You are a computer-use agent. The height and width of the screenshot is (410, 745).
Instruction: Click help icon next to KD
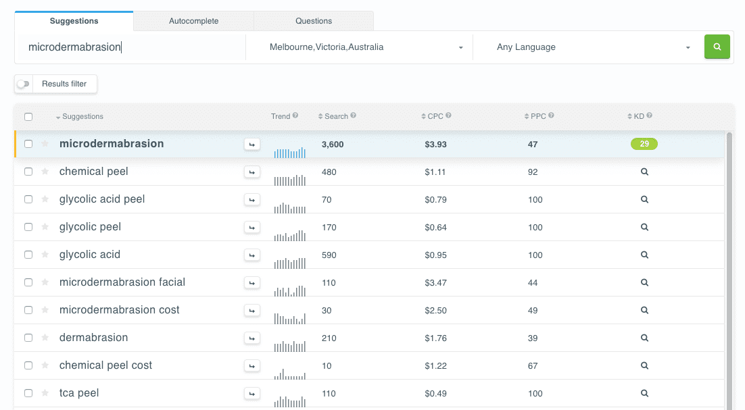649,116
